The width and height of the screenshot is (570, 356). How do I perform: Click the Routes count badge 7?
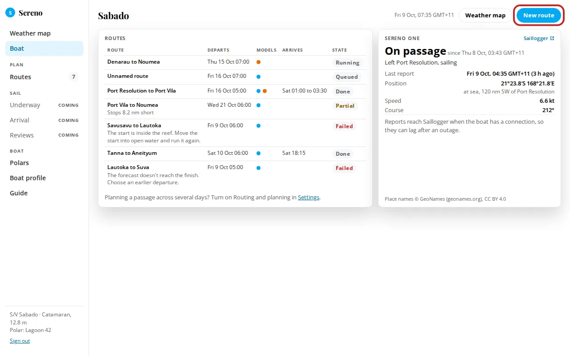(x=73, y=77)
